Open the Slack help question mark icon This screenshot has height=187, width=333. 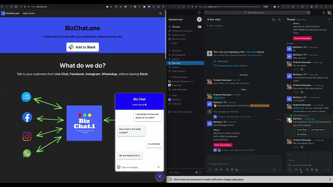coord(323,12)
